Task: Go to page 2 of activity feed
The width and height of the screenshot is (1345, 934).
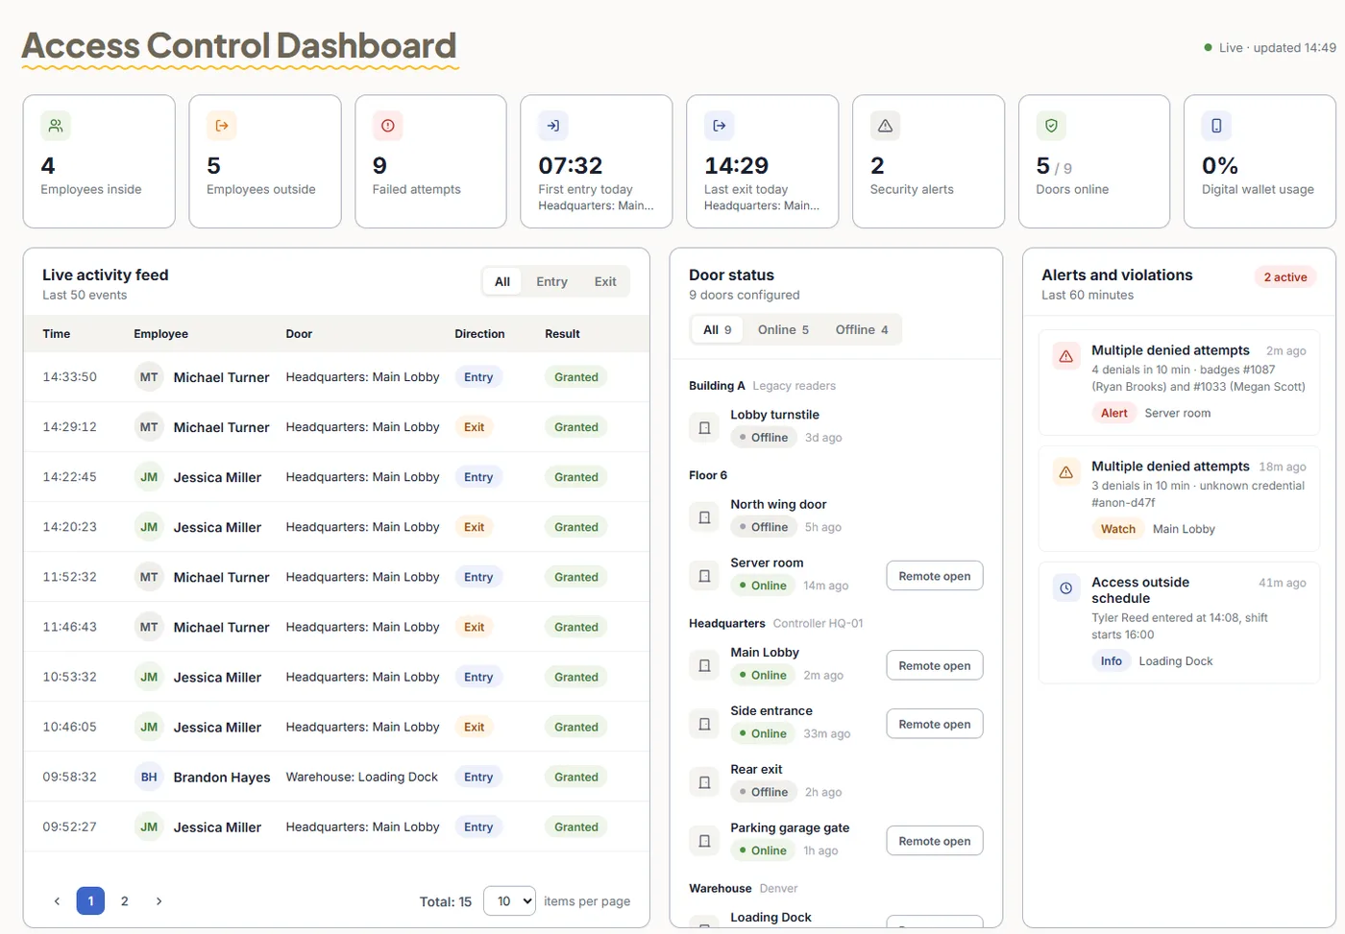Action: pos(125,900)
